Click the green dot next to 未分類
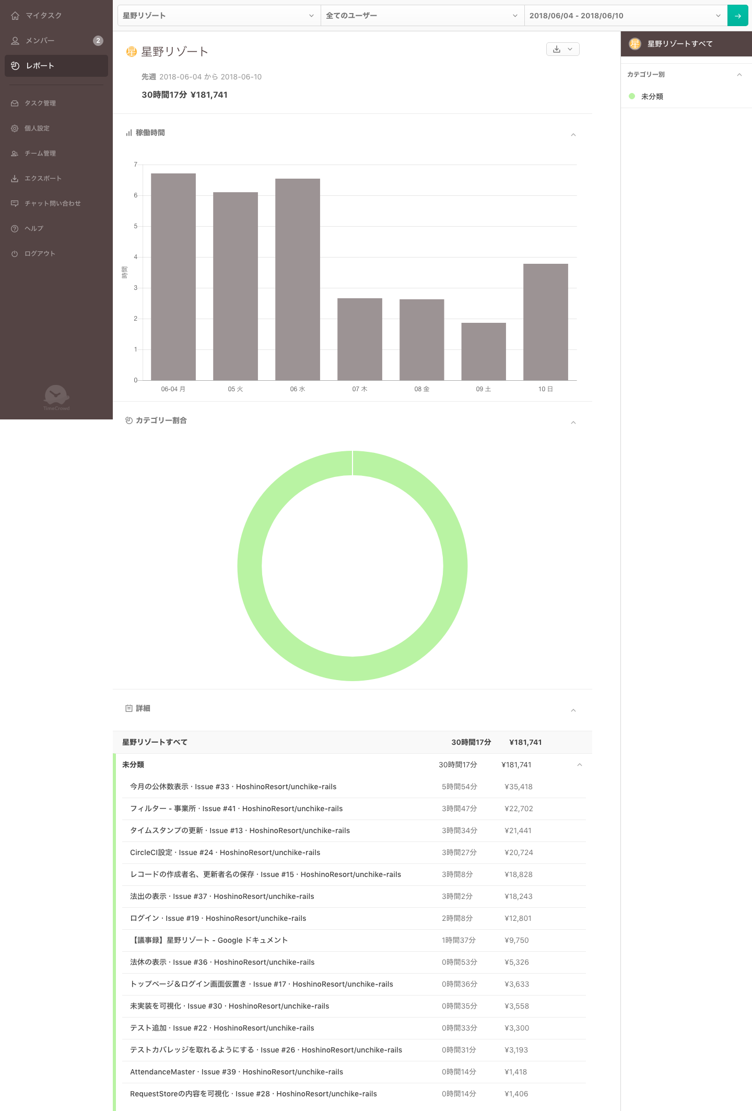 pyautogui.click(x=632, y=96)
